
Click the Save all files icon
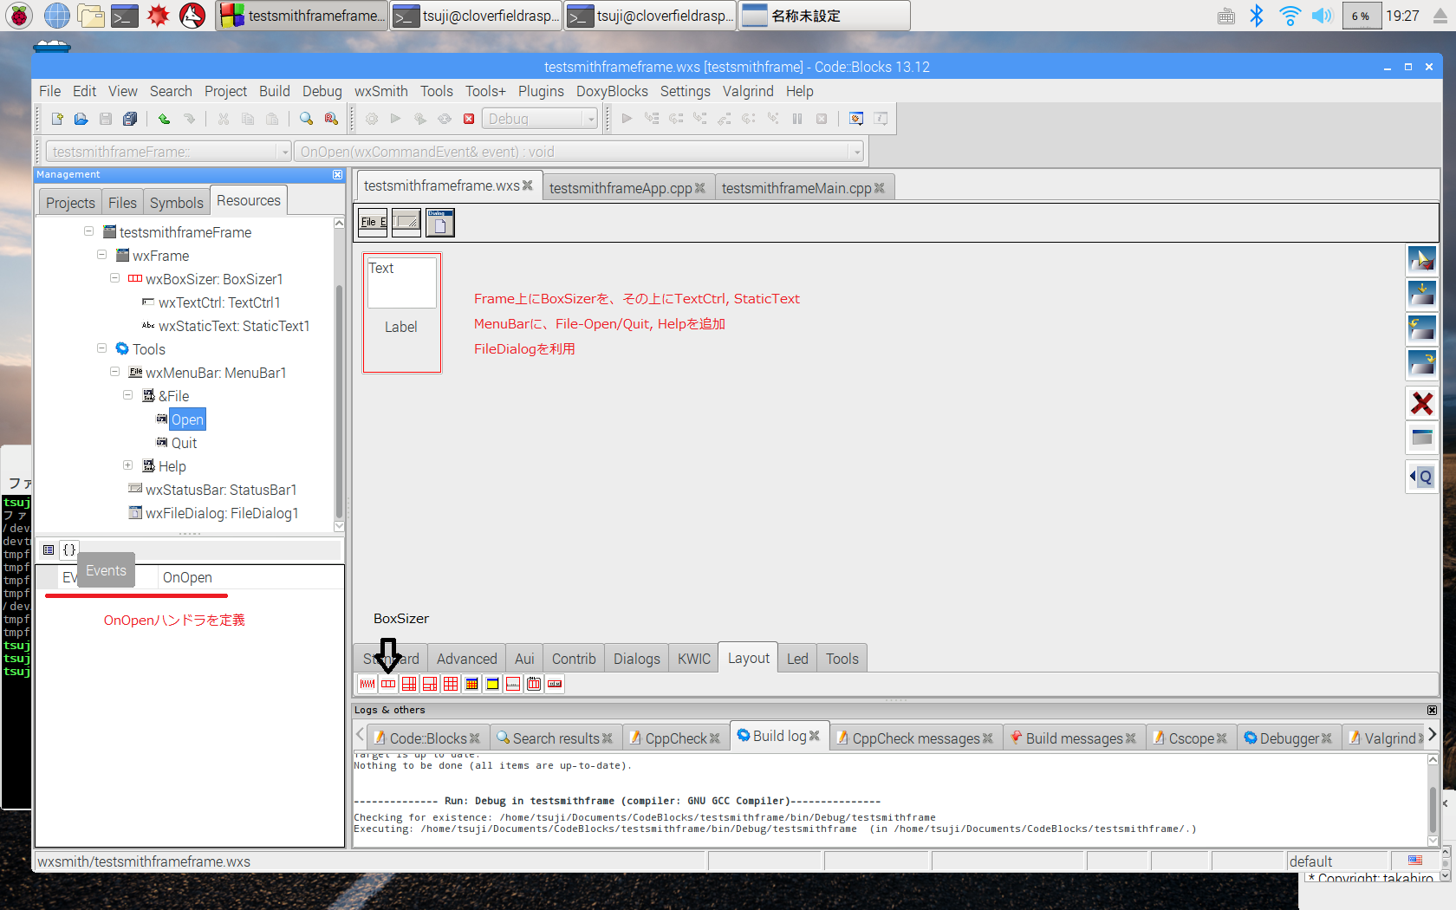point(129,119)
